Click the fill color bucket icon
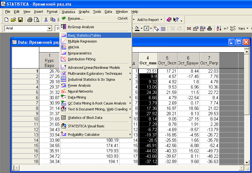The height and width of the screenshot is (173, 252). pos(137,28)
